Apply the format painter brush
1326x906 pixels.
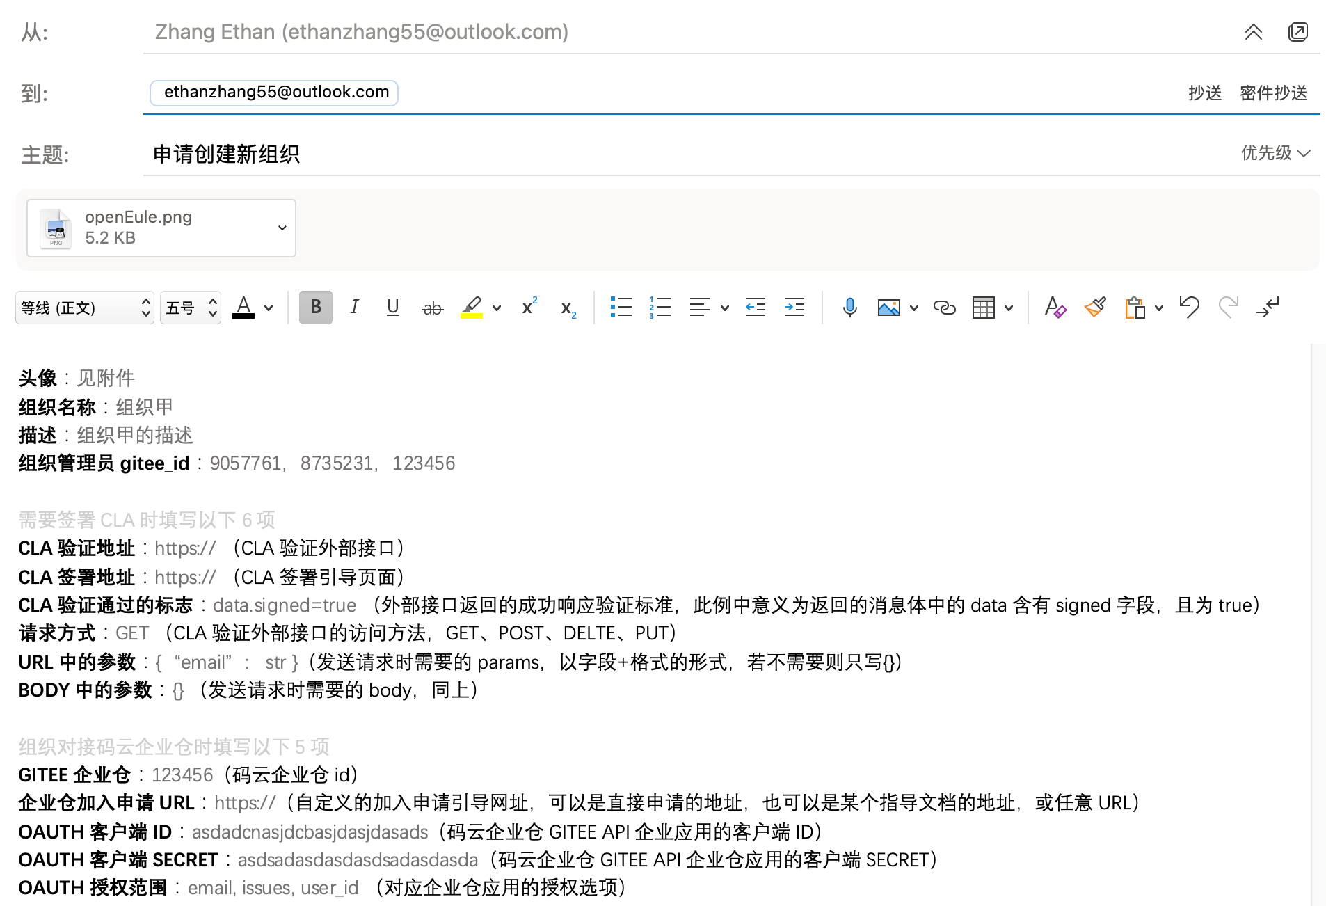1095,307
